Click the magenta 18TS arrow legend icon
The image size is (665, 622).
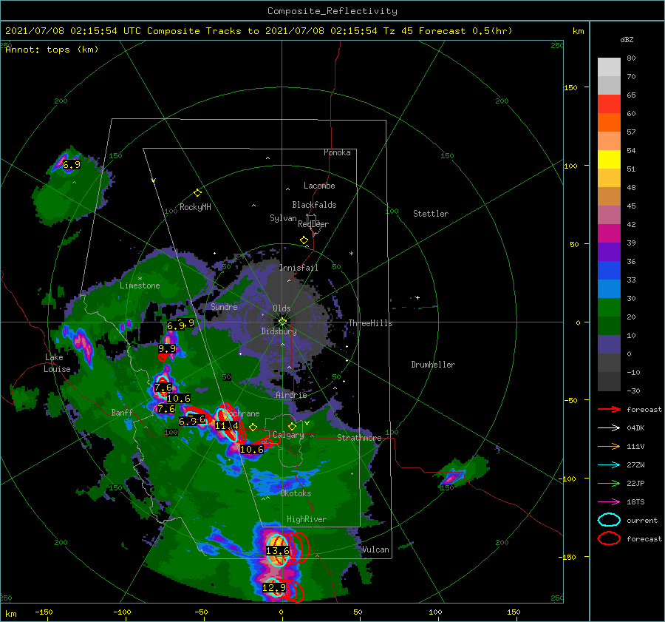[609, 502]
